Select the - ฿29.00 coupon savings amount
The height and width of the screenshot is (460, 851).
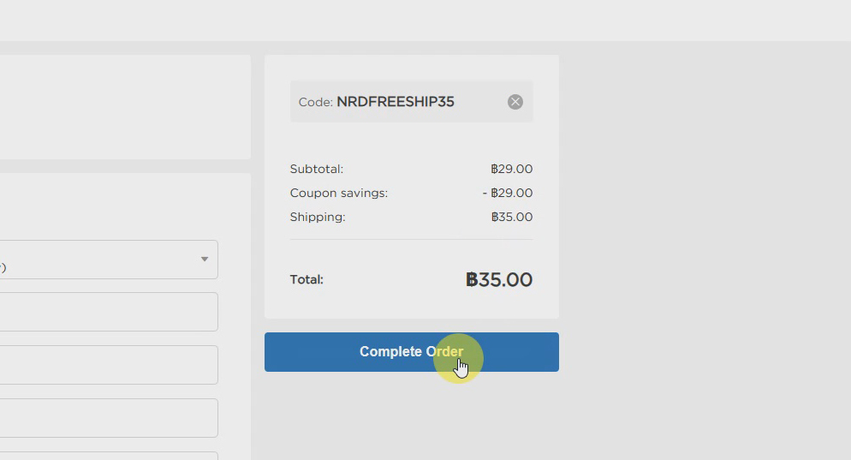tap(508, 193)
